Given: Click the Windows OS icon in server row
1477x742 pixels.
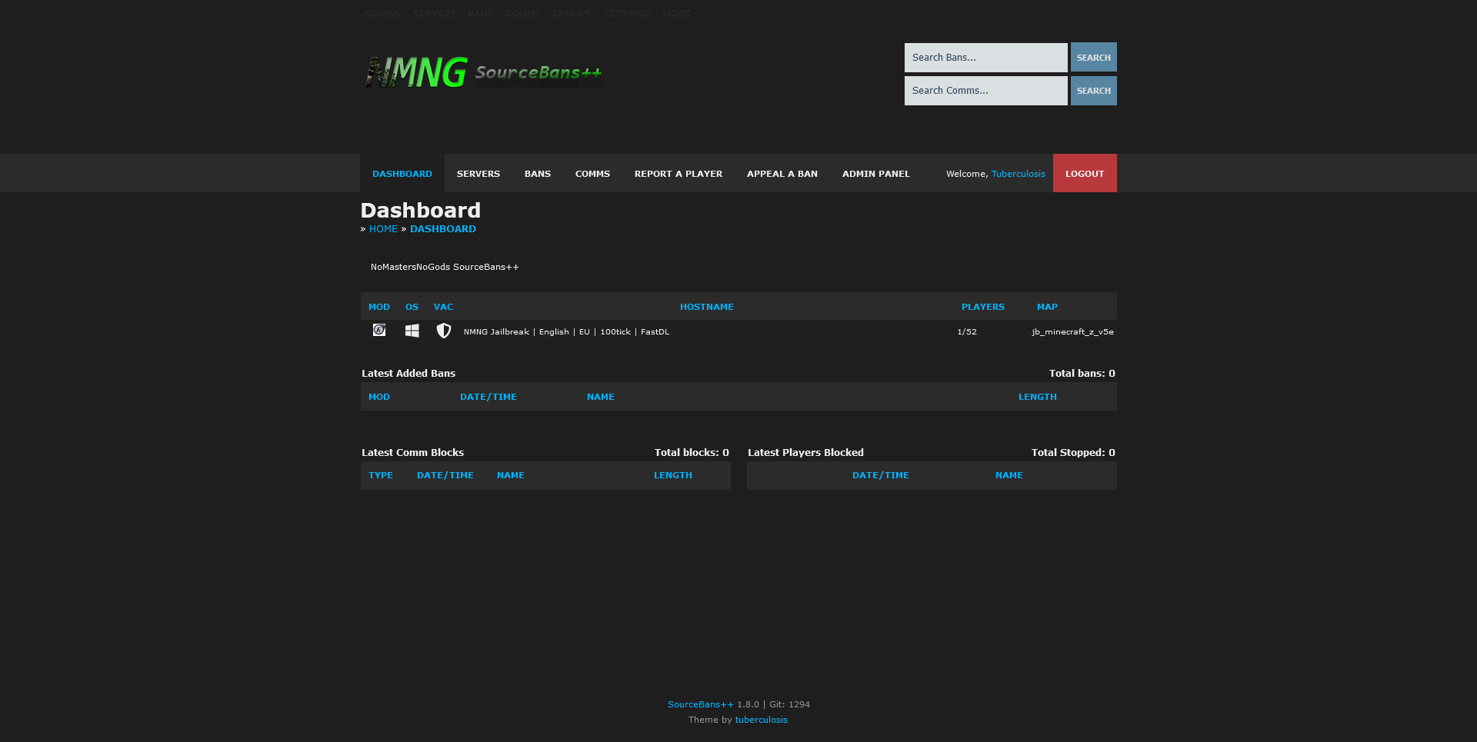Looking at the screenshot, I should click(x=412, y=331).
